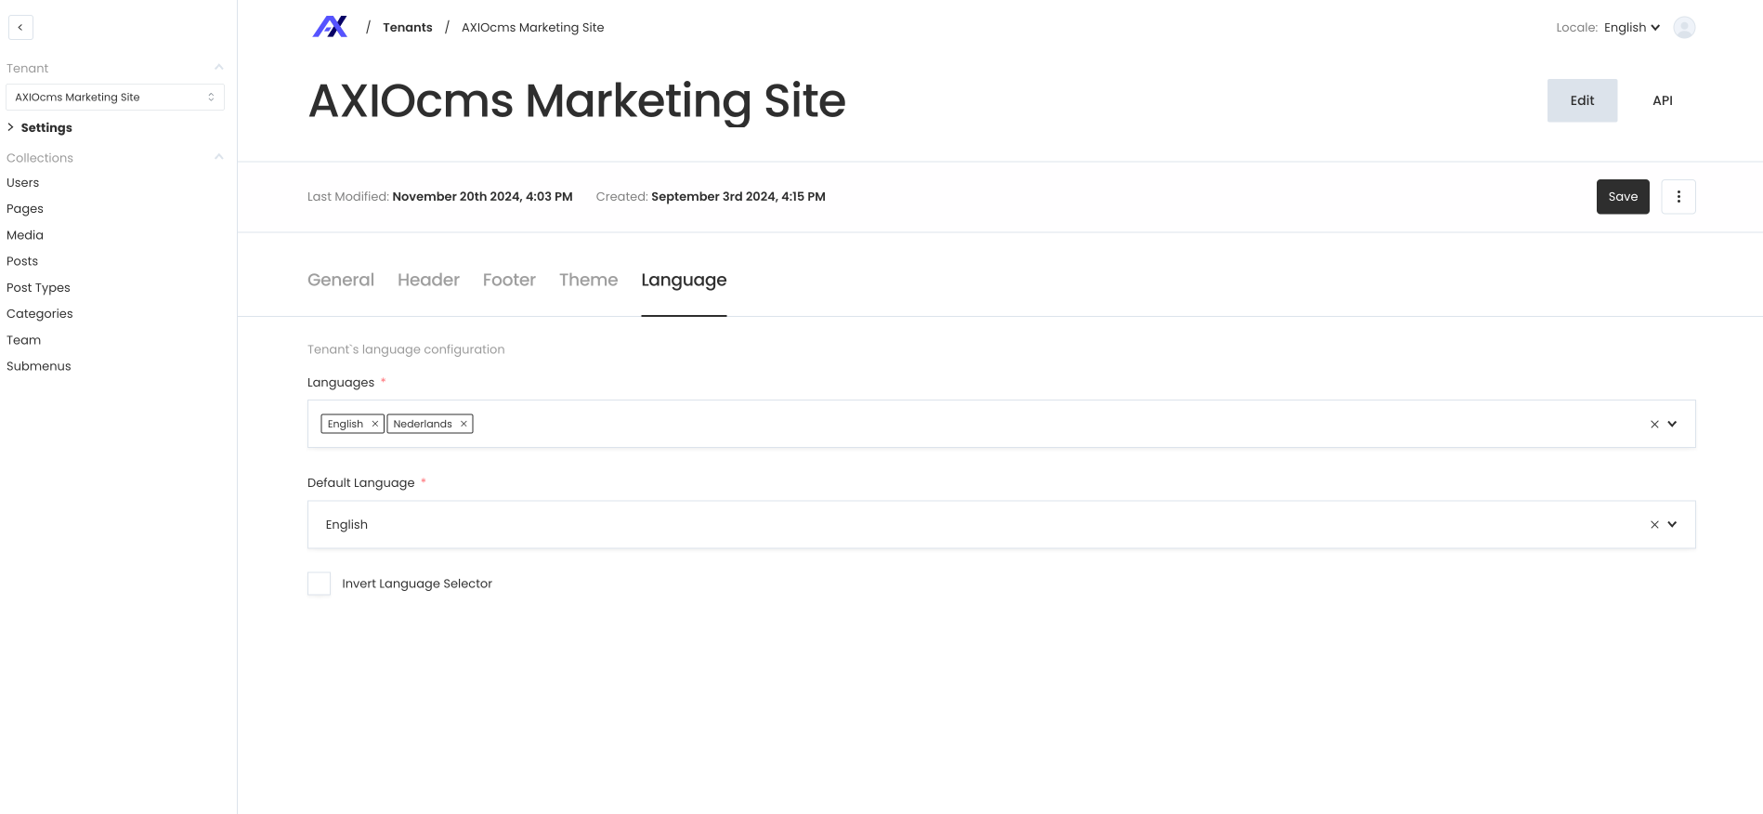This screenshot has width=1763, height=814.
Task: Open the Media collection in sidebar
Action: click(25, 235)
